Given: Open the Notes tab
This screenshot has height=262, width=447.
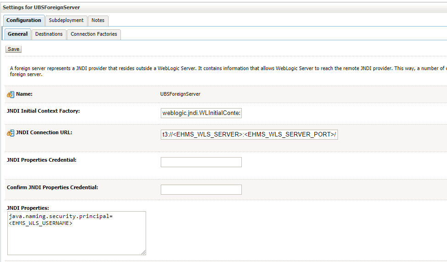Looking at the screenshot, I should pos(98,20).
